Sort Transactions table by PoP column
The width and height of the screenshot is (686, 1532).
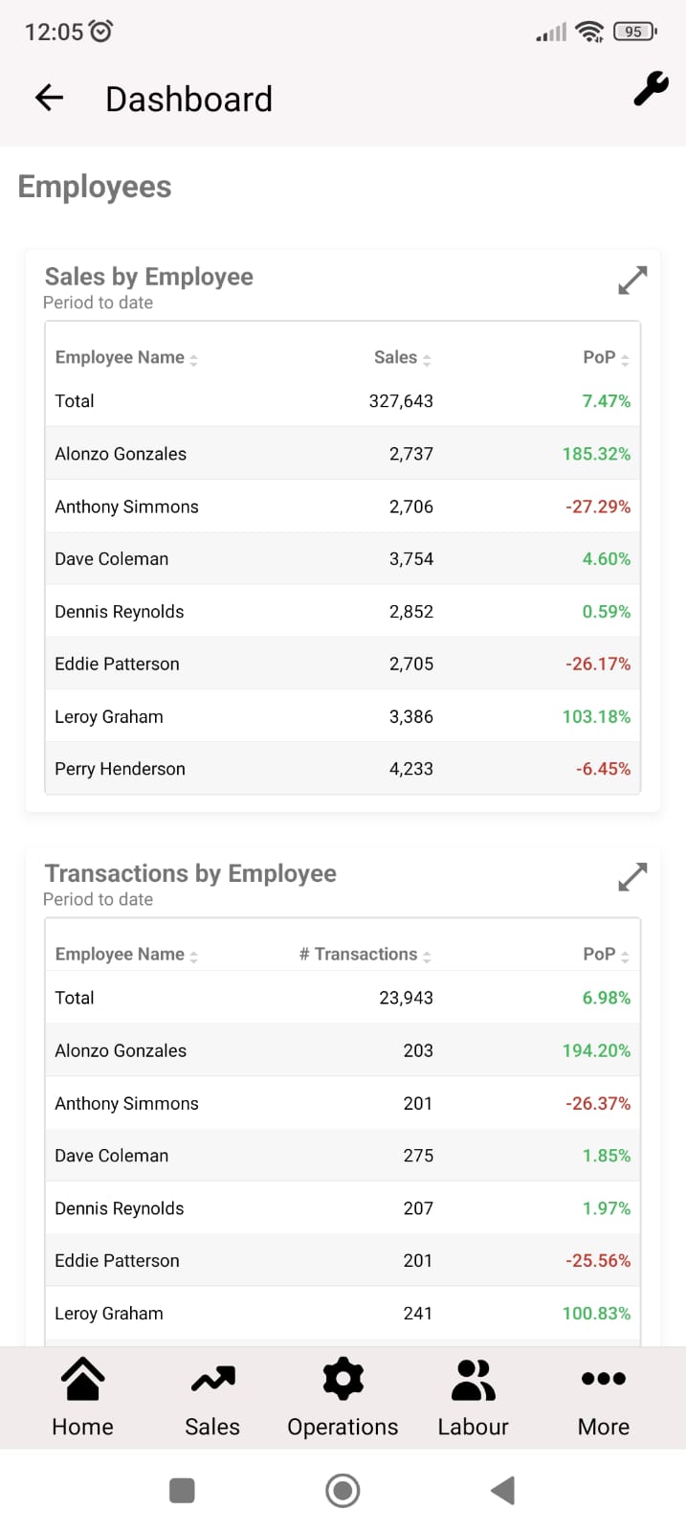tap(607, 955)
